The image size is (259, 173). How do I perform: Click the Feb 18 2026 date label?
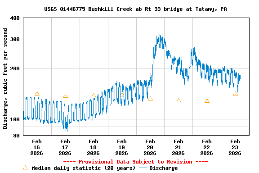[x=94, y=147]
